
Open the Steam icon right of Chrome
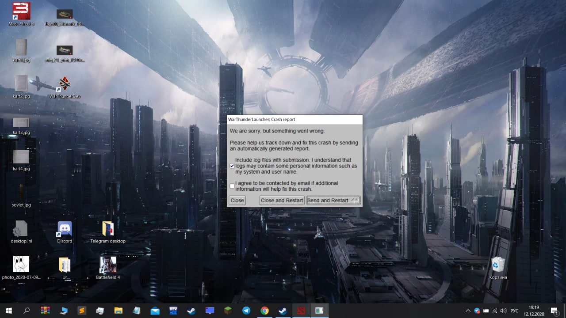[x=283, y=310]
